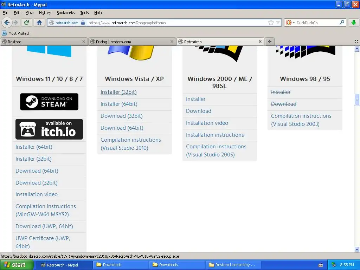Click the scrollbar up arrow
The image size is (360, 270).
pos(357,49)
